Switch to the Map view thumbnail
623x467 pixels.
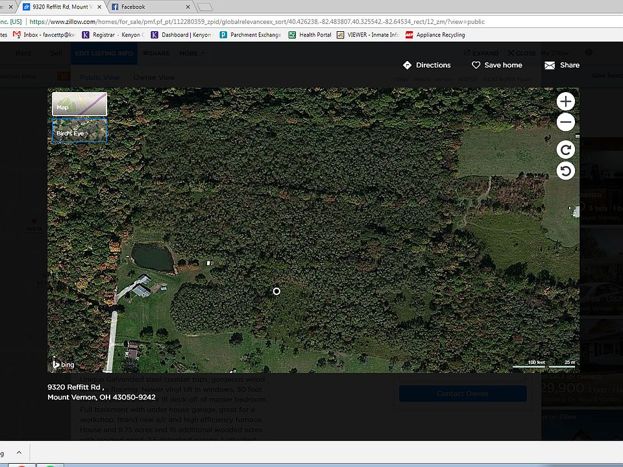pos(79,104)
